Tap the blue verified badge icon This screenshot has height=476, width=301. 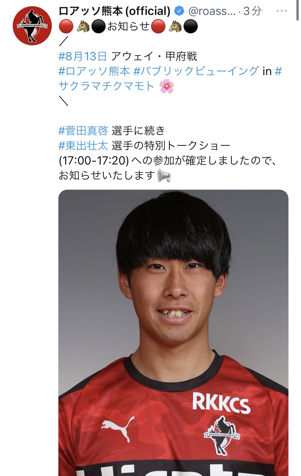(x=179, y=11)
